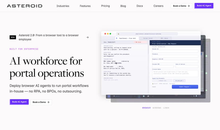The width and height of the screenshot is (220, 130).
Task: Open the Blog link in navigation
Action: pos(123,6)
